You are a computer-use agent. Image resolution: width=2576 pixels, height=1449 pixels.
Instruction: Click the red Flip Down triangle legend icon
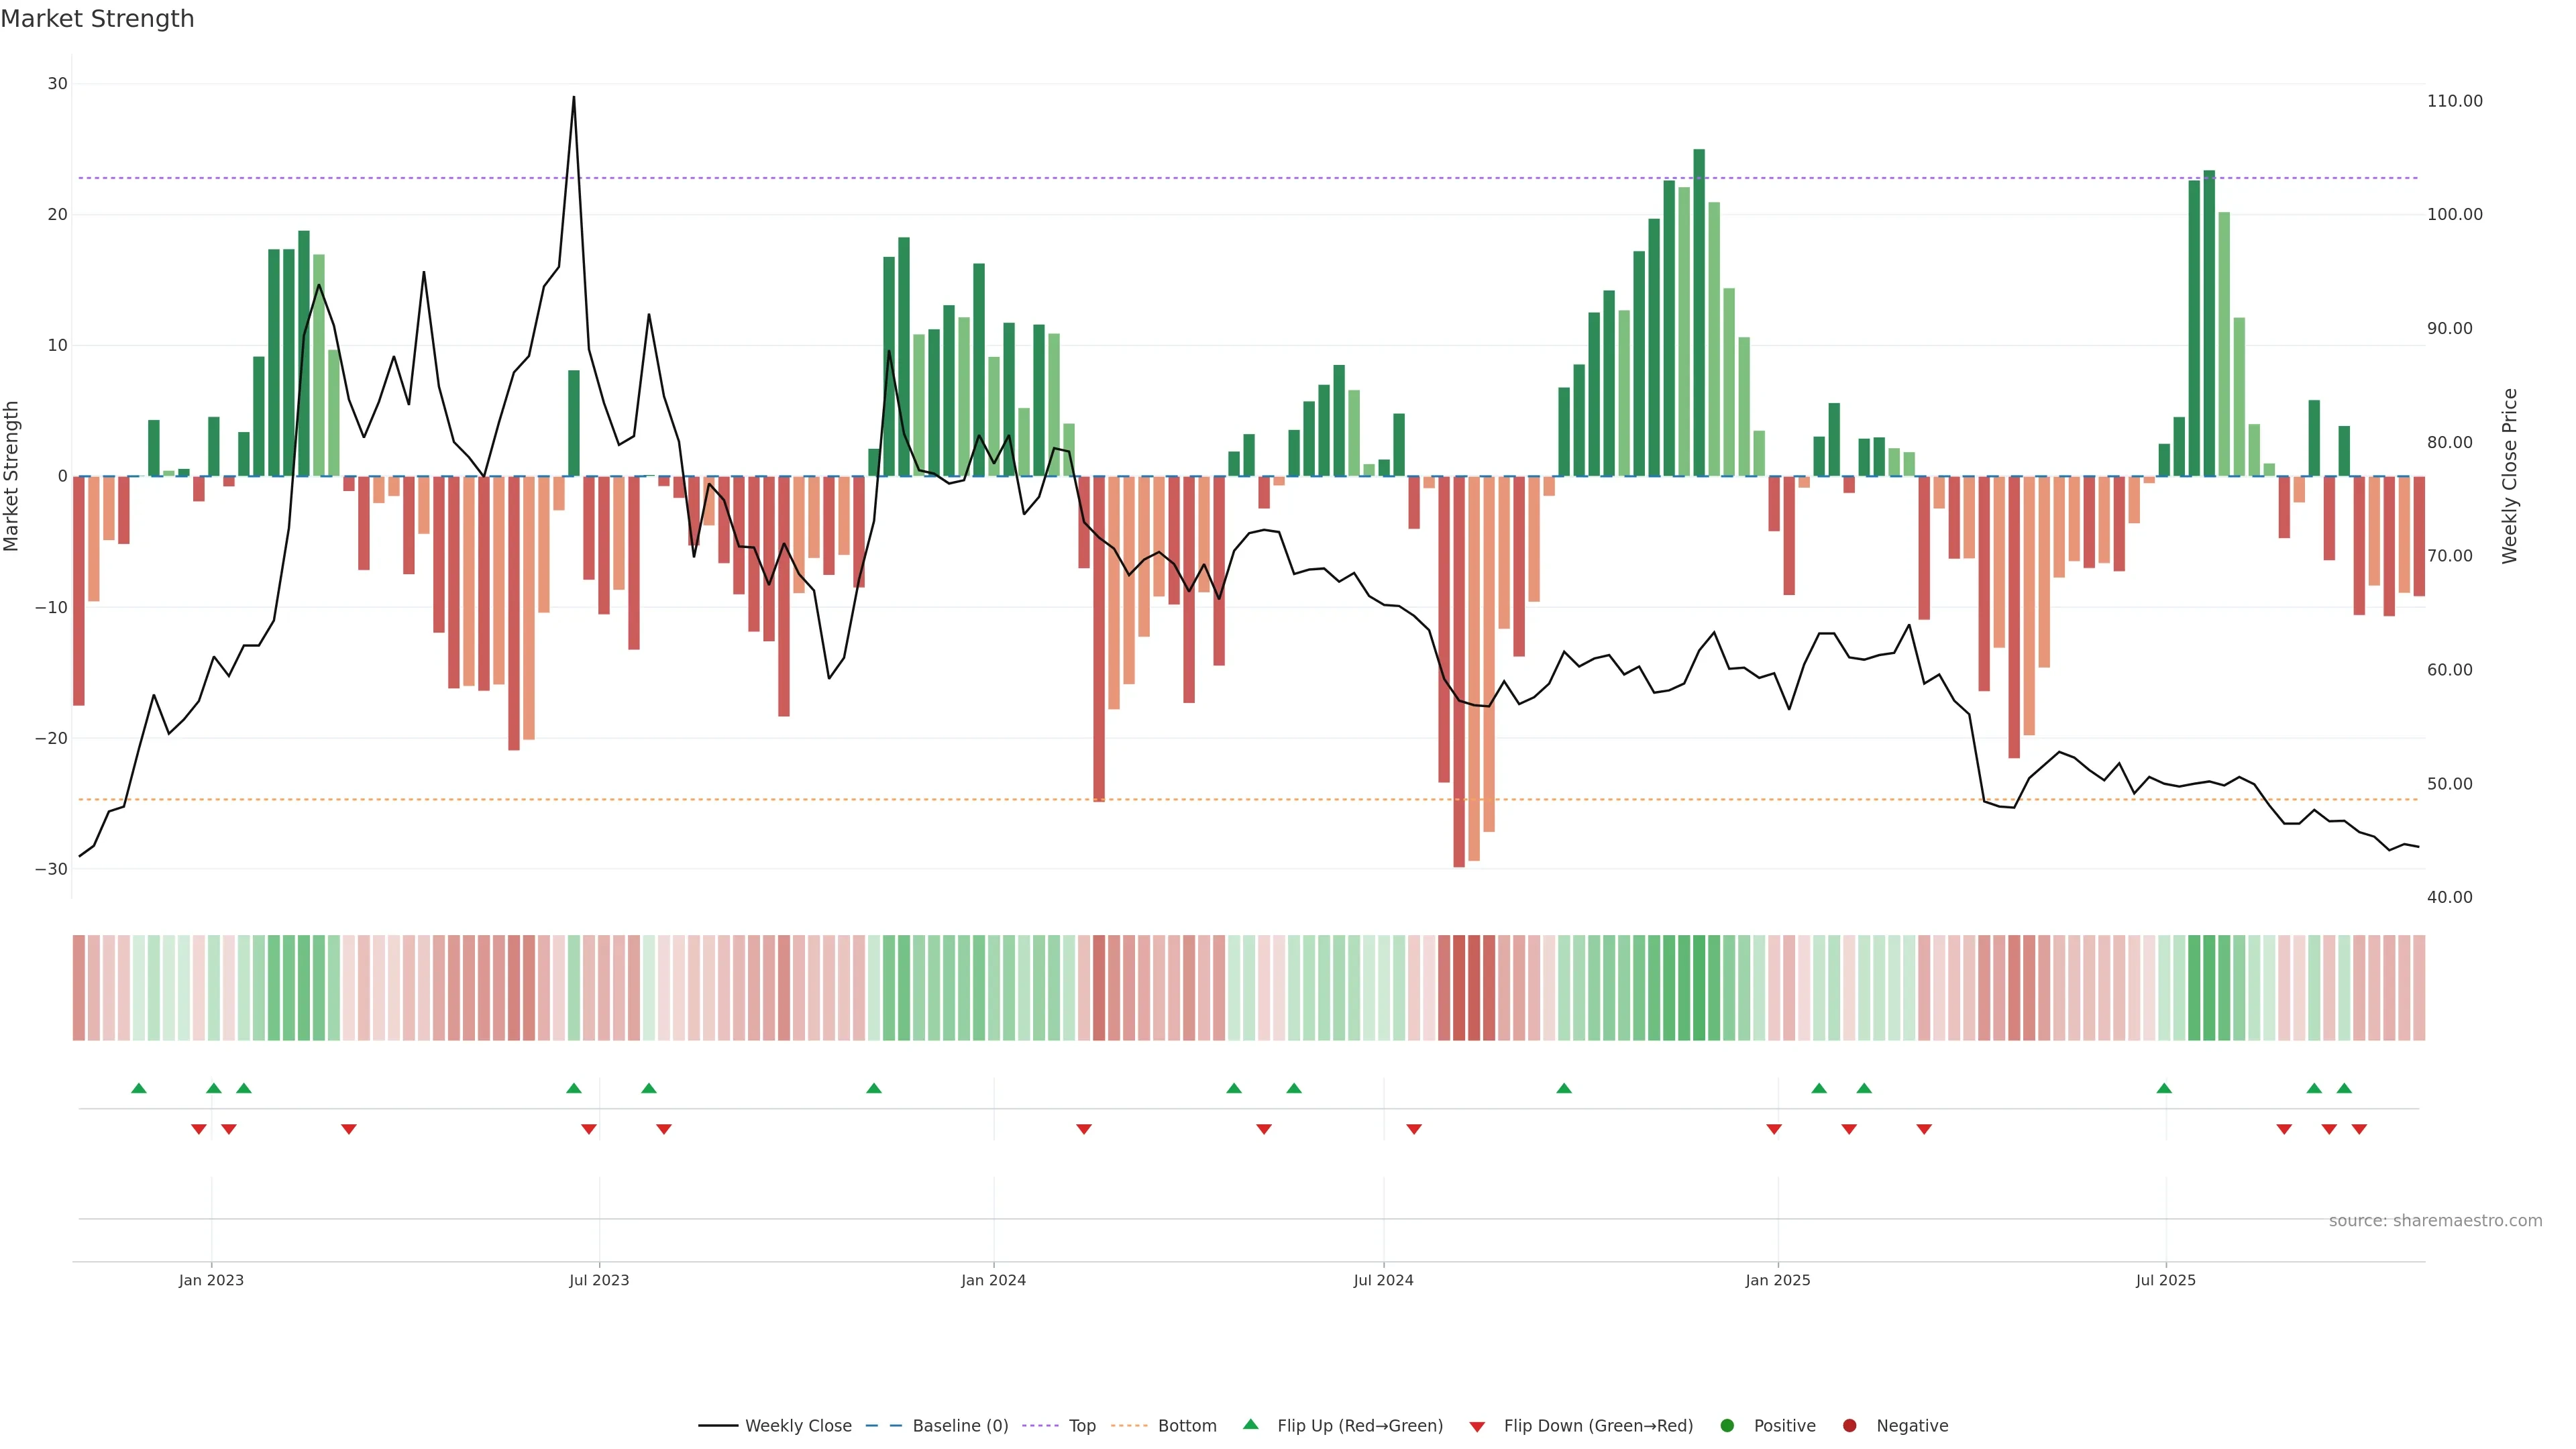[x=1477, y=1427]
